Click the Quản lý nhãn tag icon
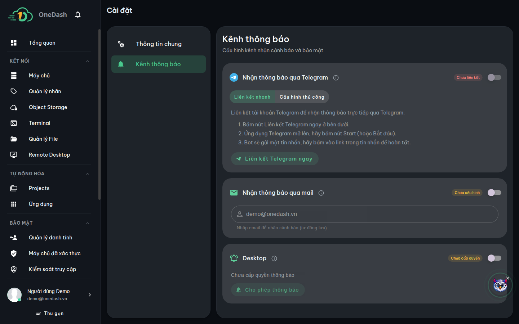Screen dimensions: 519x324 14,91
